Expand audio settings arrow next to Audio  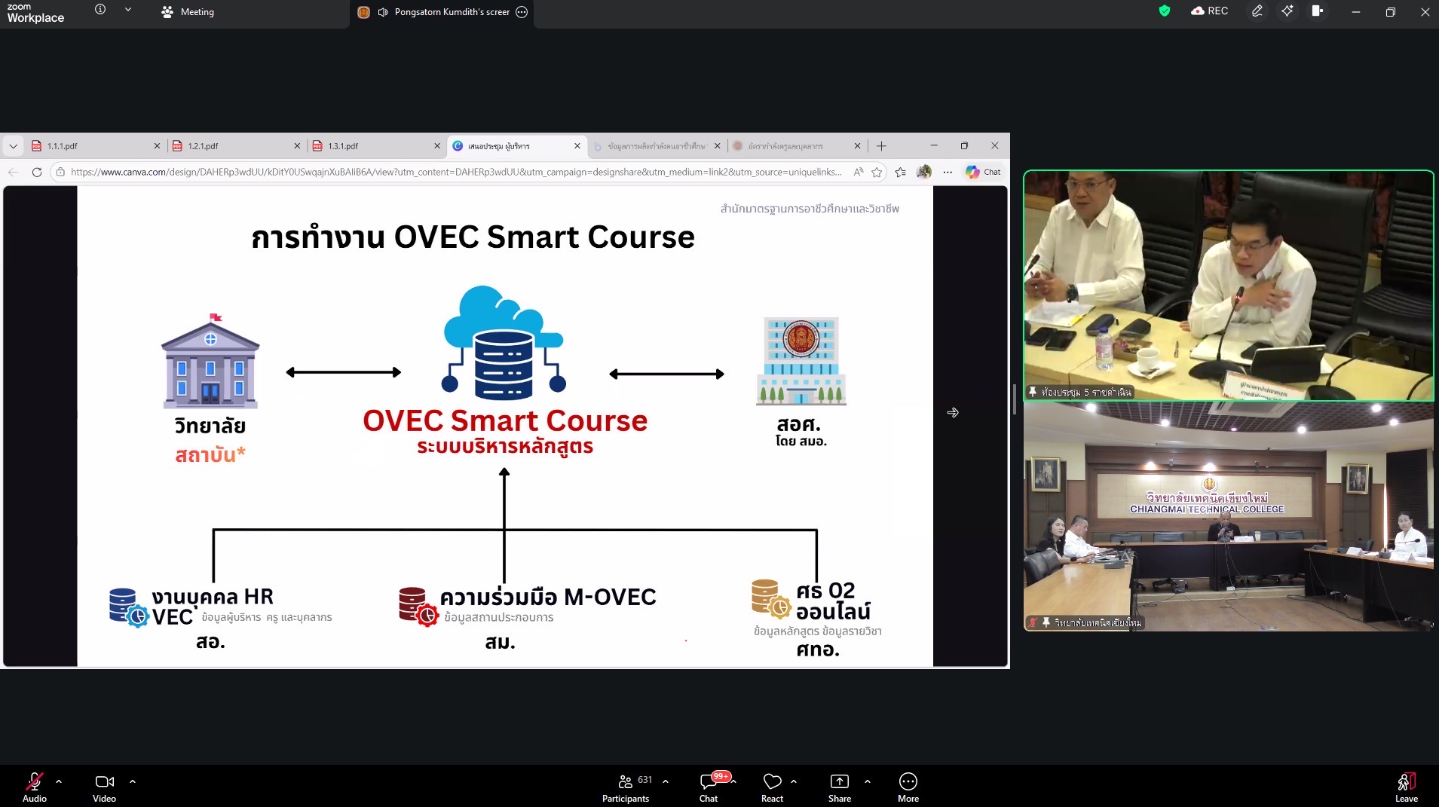tap(59, 781)
